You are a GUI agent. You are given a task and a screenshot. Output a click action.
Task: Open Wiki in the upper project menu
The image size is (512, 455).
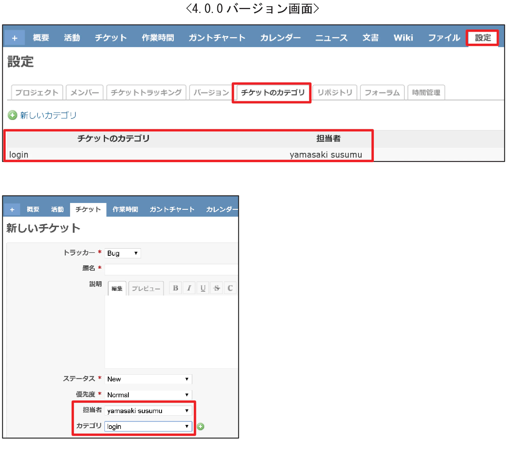[403, 38]
